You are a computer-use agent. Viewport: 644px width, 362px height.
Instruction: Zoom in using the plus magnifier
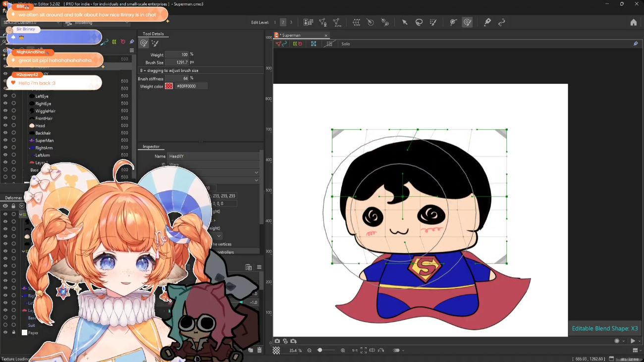pos(343,350)
